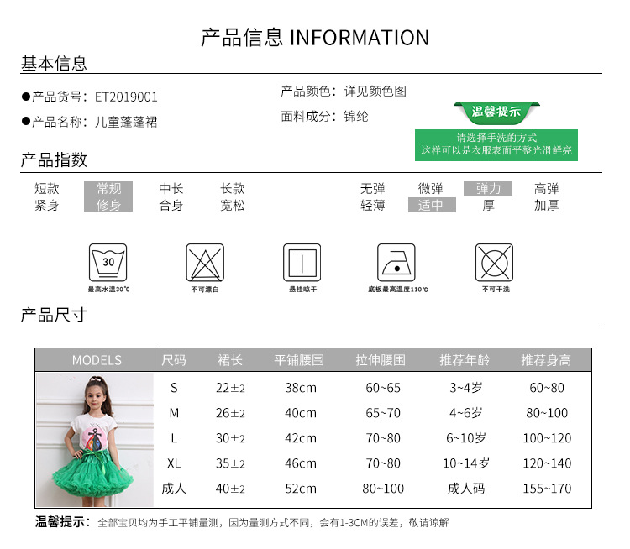This screenshot has width=630, height=549.
Task: Click the 微弹 elasticity label
Action: pos(430,188)
